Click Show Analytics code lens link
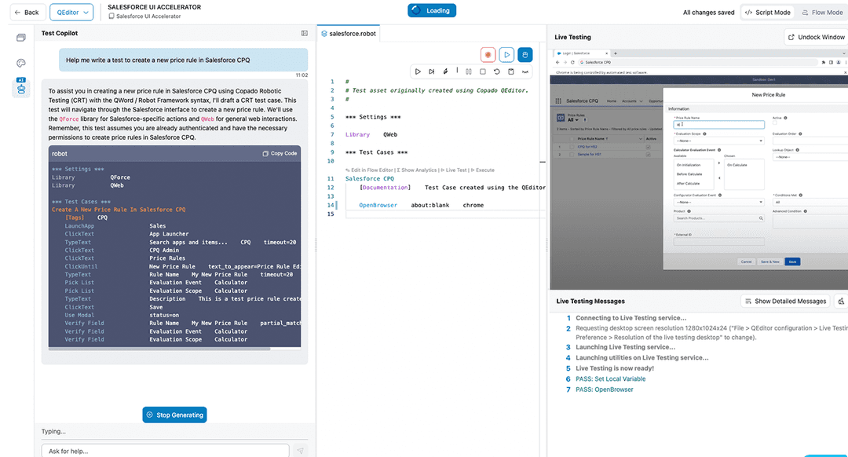This screenshot has height=457, width=848. point(416,170)
